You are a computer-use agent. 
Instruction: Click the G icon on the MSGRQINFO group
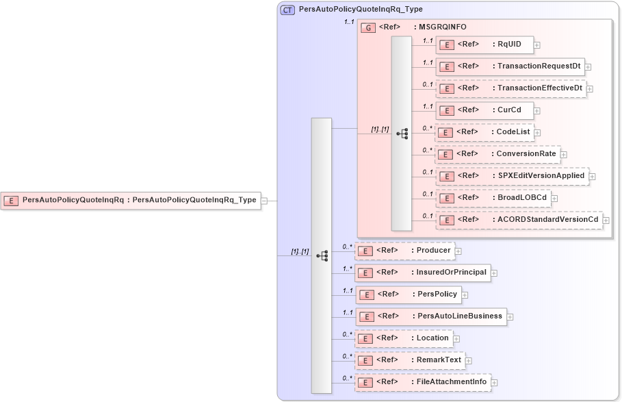click(367, 27)
